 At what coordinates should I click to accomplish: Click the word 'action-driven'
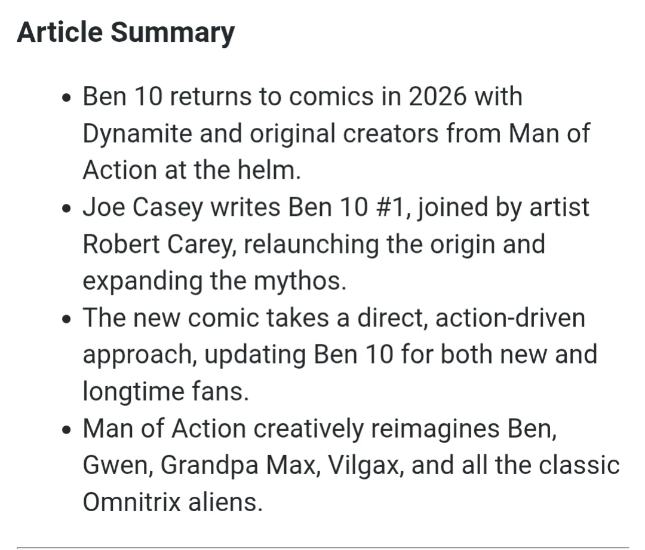coord(510,319)
